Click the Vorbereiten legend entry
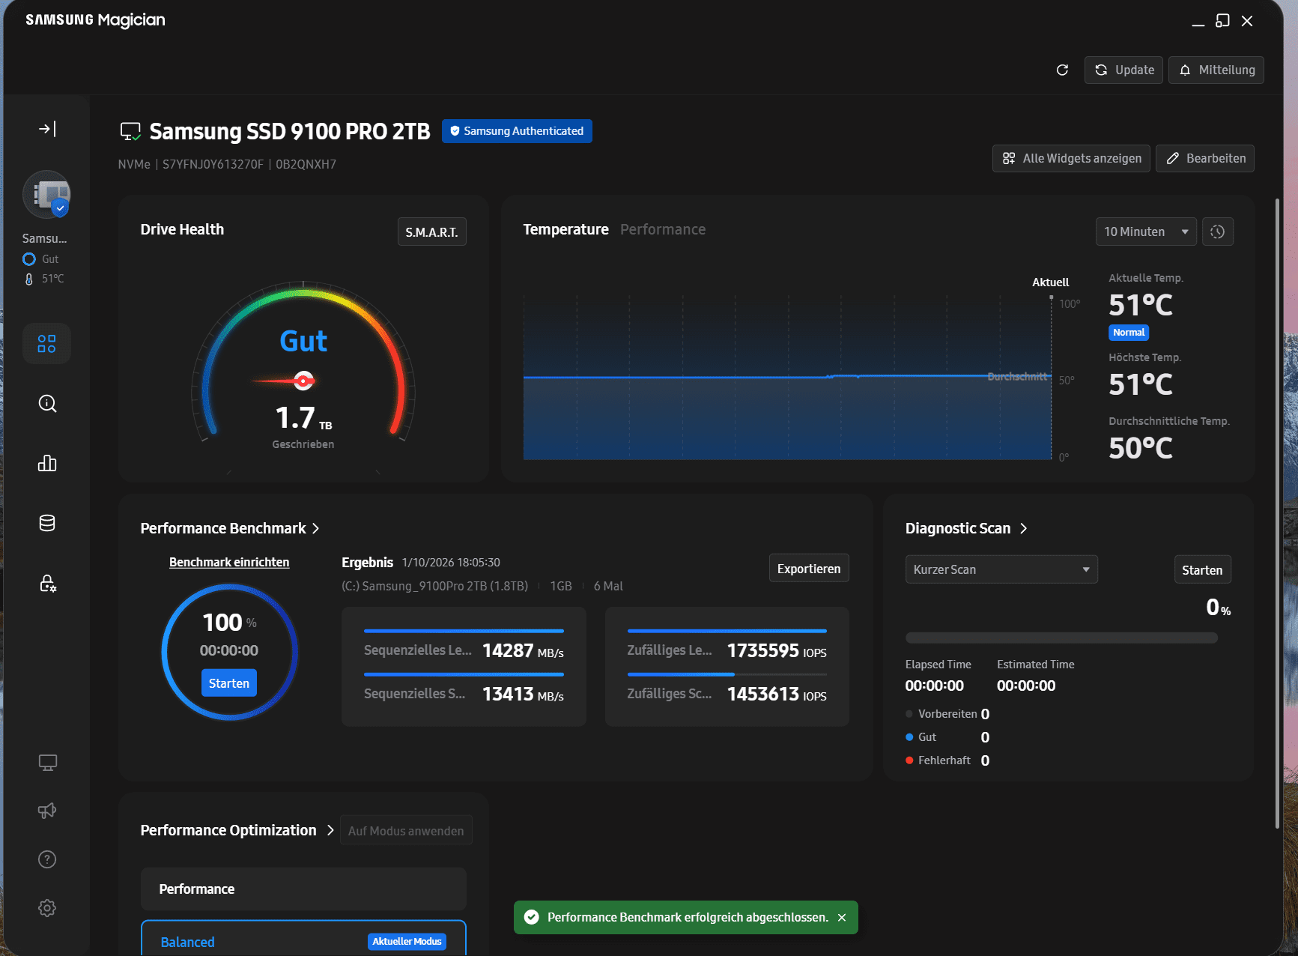 coord(947,714)
